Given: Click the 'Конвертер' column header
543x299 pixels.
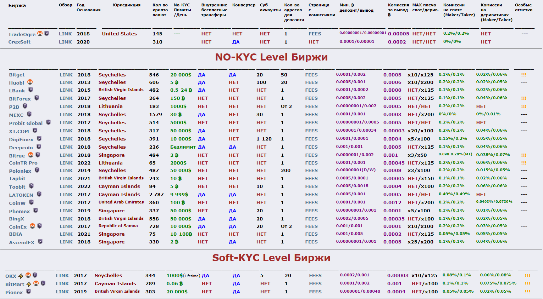Looking at the screenshot, I should point(244,5).
